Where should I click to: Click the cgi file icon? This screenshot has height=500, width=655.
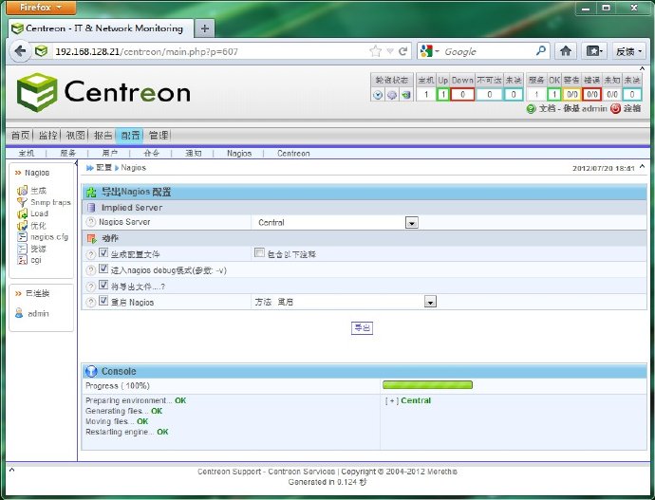click(x=22, y=260)
